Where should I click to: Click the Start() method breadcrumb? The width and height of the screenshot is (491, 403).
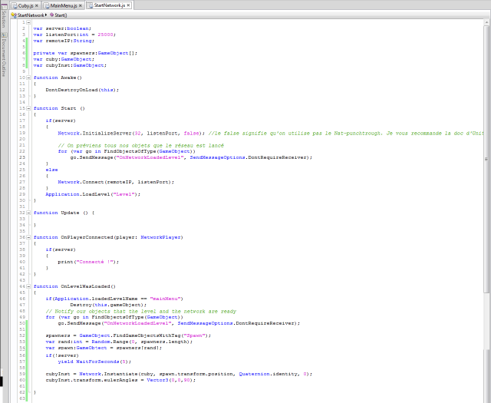[61, 15]
